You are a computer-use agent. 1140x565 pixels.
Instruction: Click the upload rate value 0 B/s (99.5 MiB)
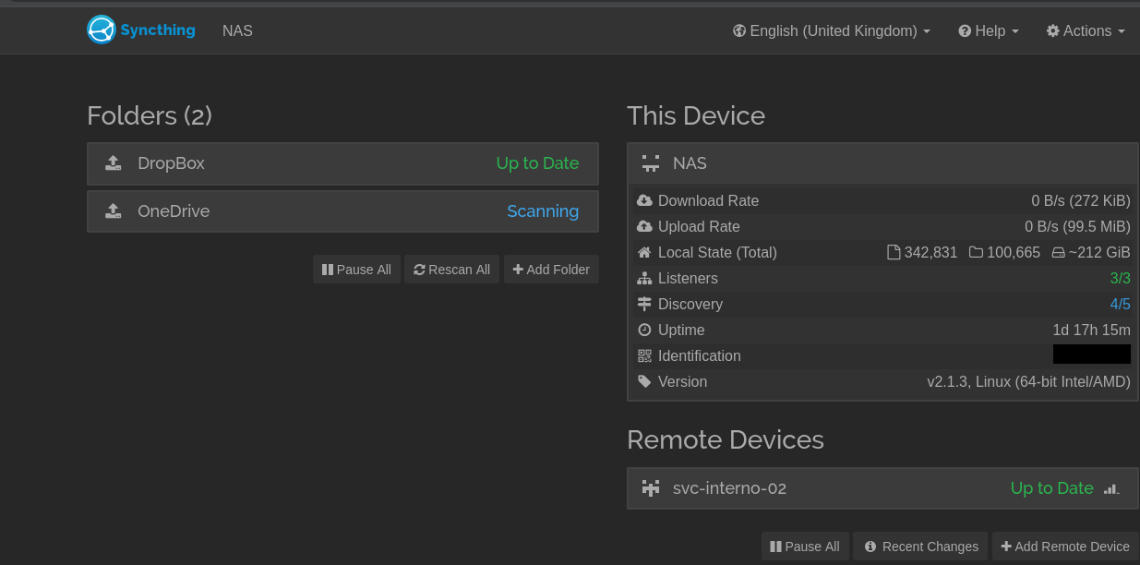pos(1077,226)
